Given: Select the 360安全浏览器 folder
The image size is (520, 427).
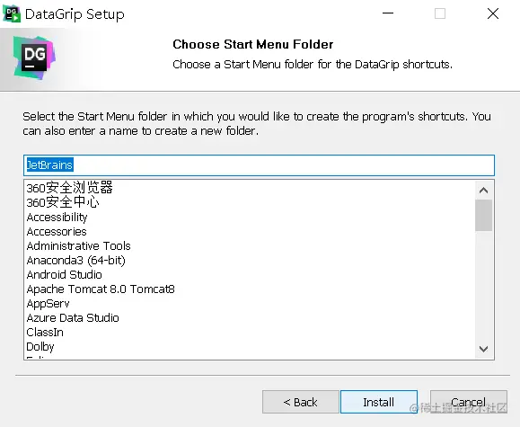Looking at the screenshot, I should pyautogui.click(x=70, y=188).
